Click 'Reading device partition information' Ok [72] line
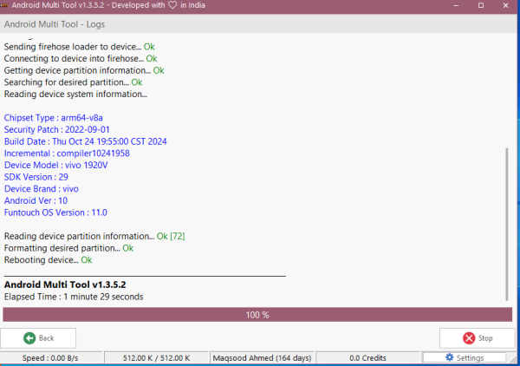This screenshot has width=520, height=366. 94,236
